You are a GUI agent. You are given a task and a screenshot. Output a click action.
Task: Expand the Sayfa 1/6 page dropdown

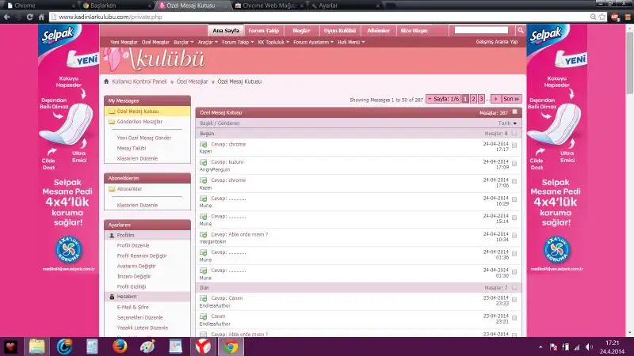[444, 99]
